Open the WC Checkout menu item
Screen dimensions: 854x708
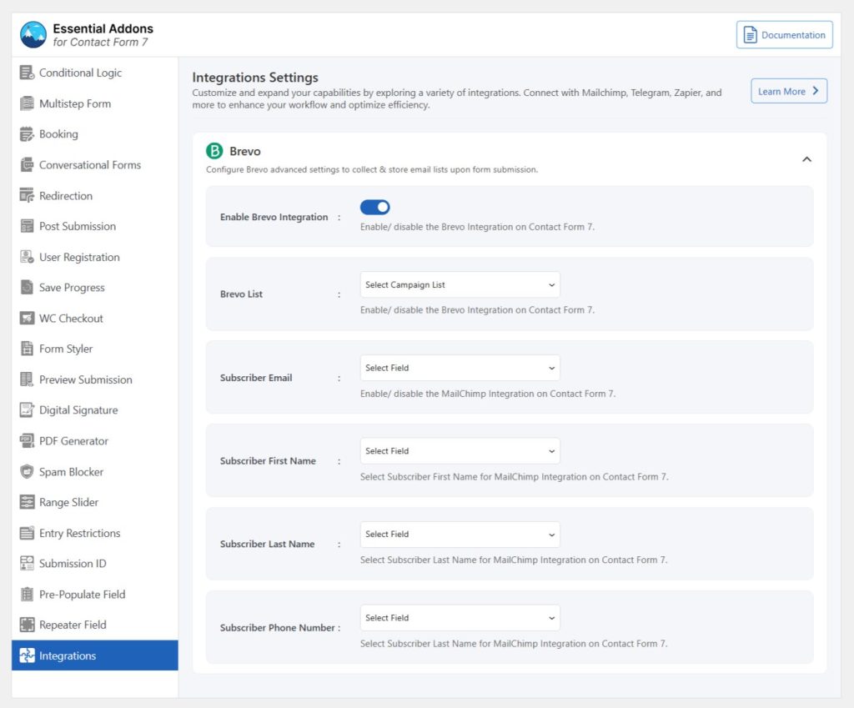coord(95,318)
